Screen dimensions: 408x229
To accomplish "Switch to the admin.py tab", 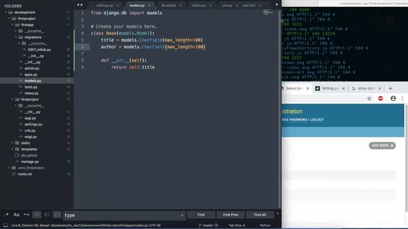I will (x=199, y=6).
